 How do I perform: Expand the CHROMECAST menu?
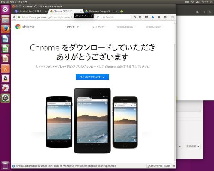coord(155,27)
